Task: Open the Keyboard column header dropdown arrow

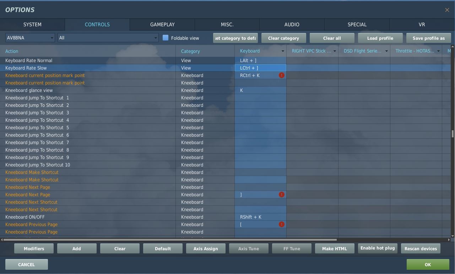Action: click(x=283, y=51)
